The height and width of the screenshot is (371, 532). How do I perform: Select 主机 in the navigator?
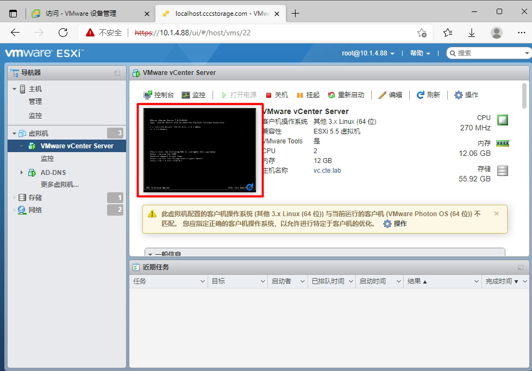click(x=35, y=89)
